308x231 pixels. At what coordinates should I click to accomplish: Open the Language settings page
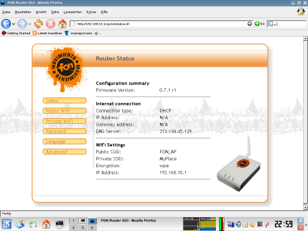[64, 141]
